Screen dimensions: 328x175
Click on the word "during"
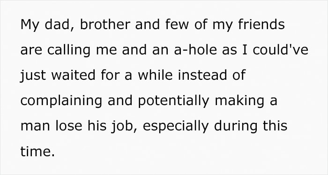(x=236, y=126)
